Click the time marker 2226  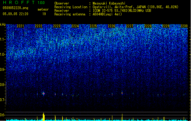tap(111, 26)
